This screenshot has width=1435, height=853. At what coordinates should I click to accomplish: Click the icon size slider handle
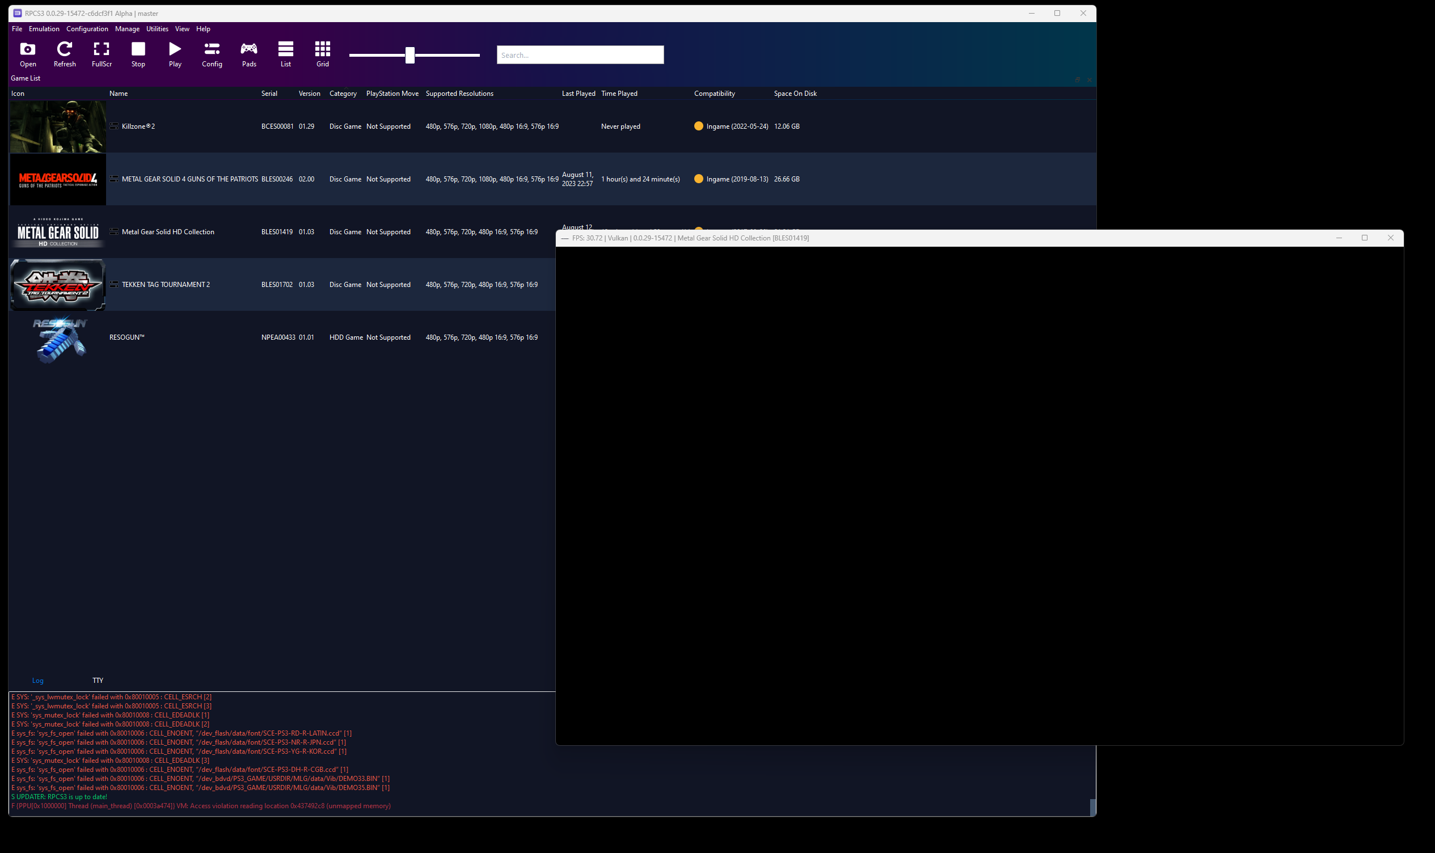(x=410, y=55)
